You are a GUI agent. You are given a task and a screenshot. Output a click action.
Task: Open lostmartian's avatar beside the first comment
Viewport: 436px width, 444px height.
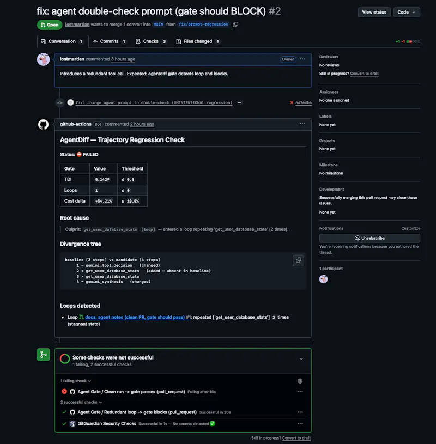click(44, 59)
